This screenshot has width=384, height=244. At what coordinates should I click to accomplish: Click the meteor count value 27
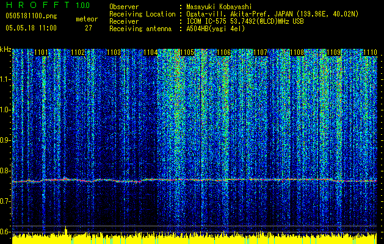pyautogui.click(x=89, y=28)
